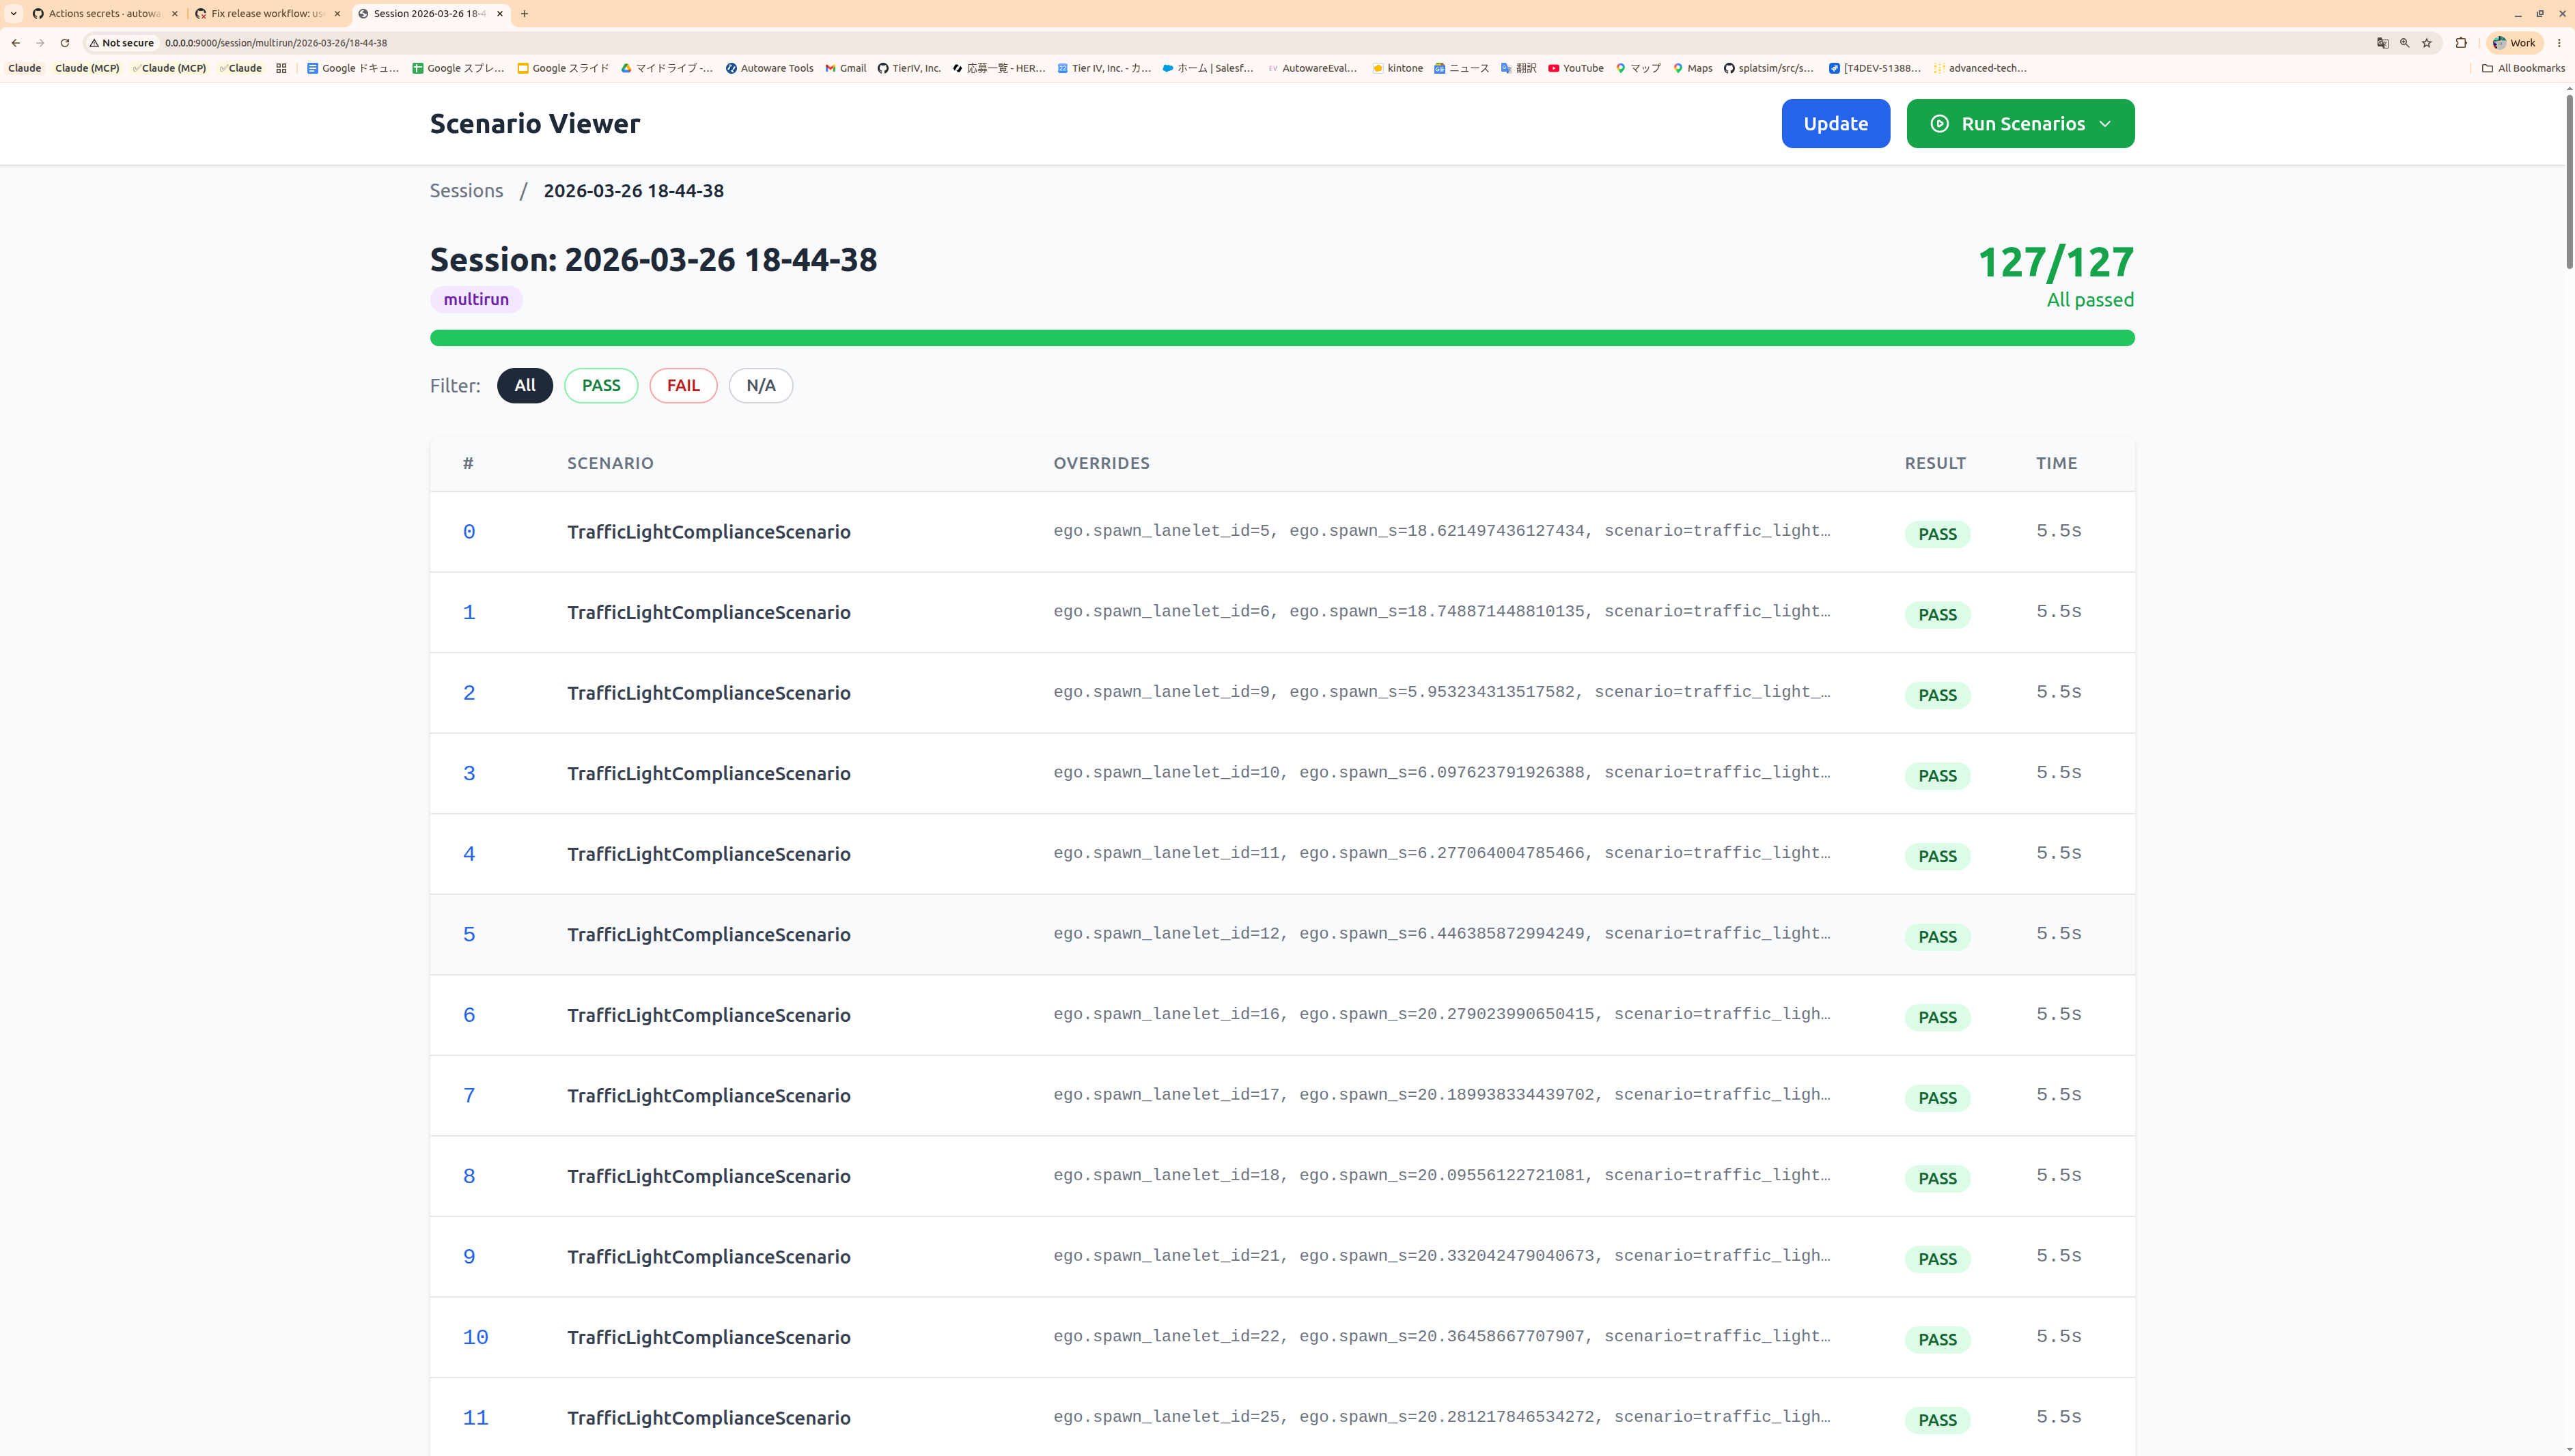This screenshot has height=1456, width=2575.
Task: Open the Maps bookmark
Action: [x=1693, y=68]
